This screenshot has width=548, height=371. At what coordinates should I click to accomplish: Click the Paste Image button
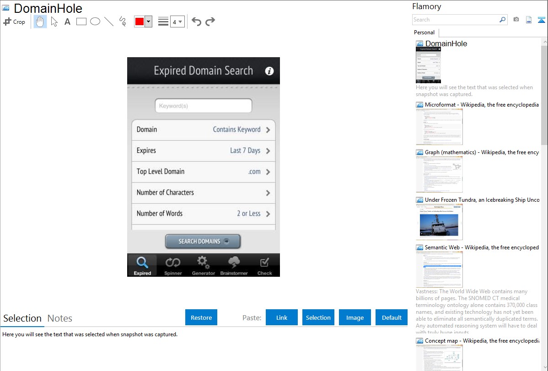click(x=355, y=317)
